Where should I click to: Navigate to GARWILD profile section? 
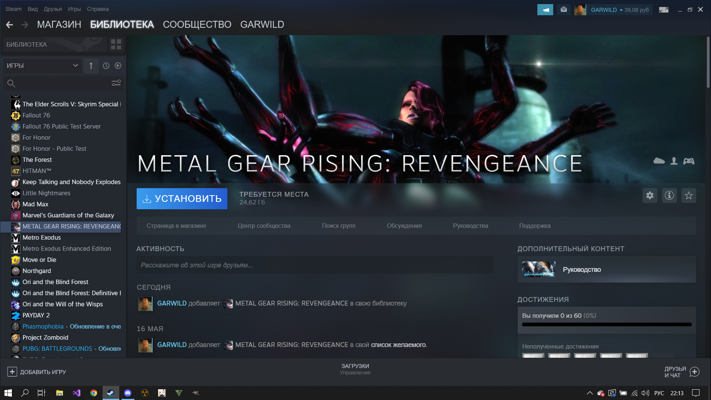262,24
